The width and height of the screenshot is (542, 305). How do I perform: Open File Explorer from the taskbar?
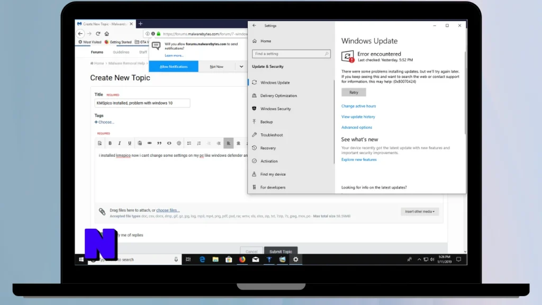pos(215,259)
